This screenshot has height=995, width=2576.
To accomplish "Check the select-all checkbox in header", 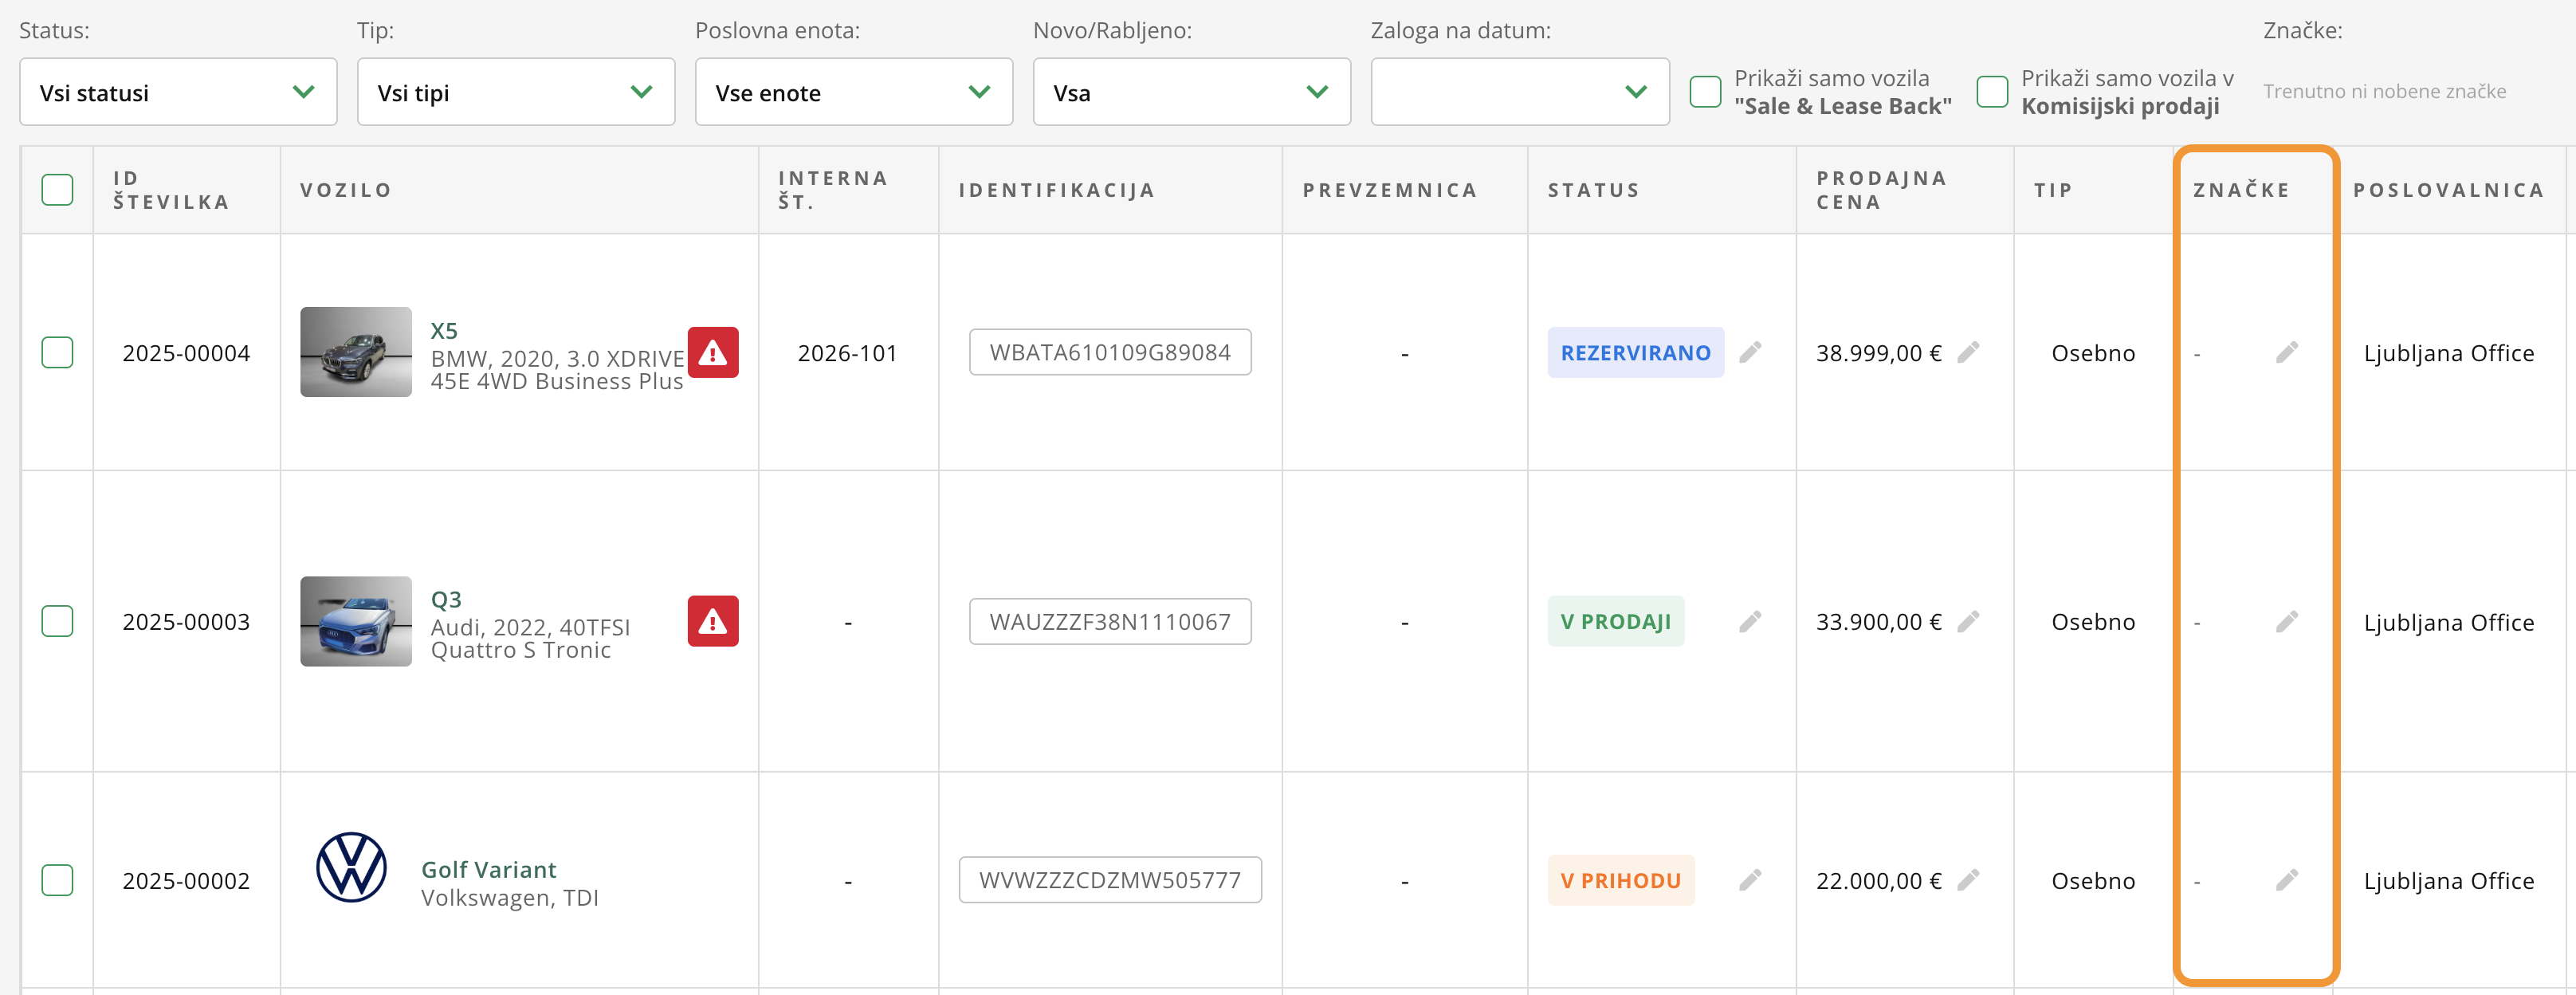I will 57,190.
